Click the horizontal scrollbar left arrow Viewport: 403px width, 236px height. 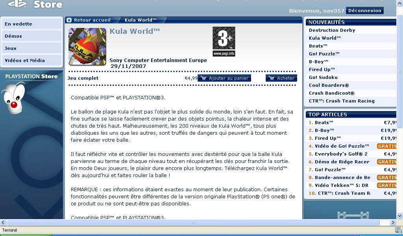3,222
